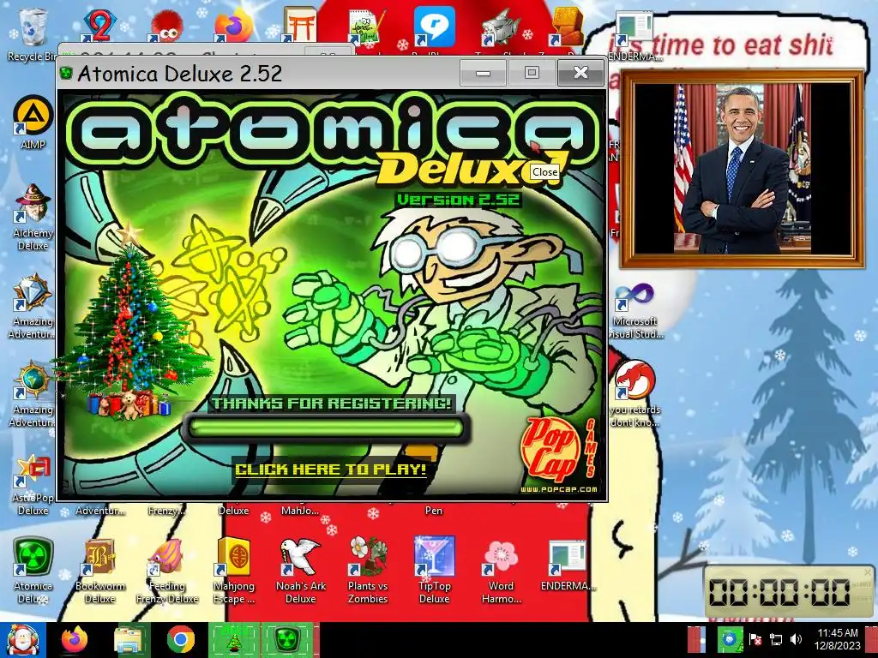Viewport: 878px width, 658px height.
Task: Click the green loading progress bar
Action: (327, 429)
